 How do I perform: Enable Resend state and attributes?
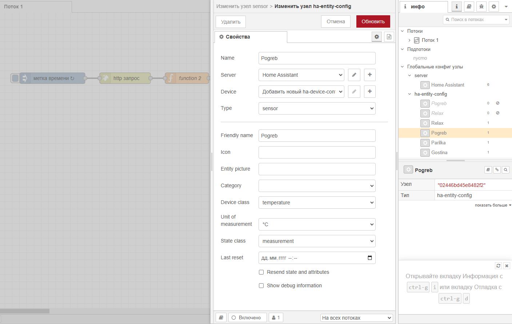(261, 272)
